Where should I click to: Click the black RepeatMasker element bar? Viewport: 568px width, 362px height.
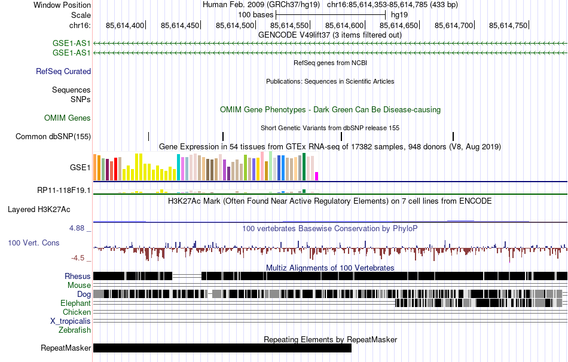222,348
